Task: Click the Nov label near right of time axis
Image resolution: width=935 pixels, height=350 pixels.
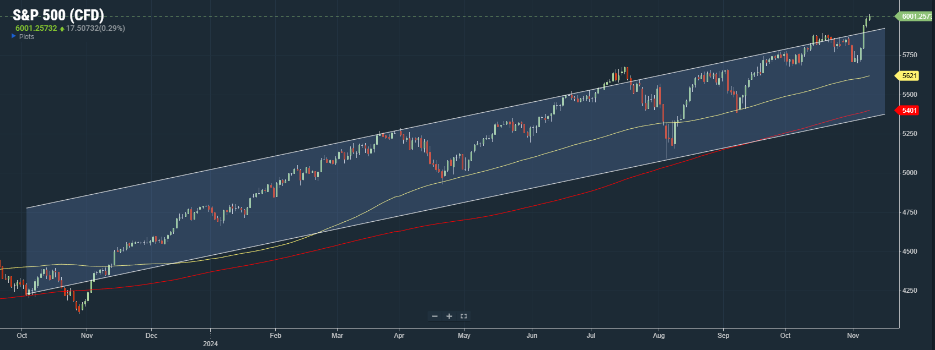Action: pos(853,335)
